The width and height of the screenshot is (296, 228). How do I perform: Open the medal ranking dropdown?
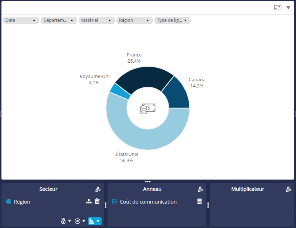click(66, 221)
